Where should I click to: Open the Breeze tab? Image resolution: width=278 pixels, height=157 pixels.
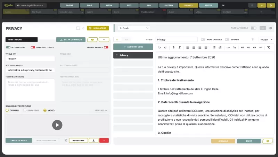208,6
